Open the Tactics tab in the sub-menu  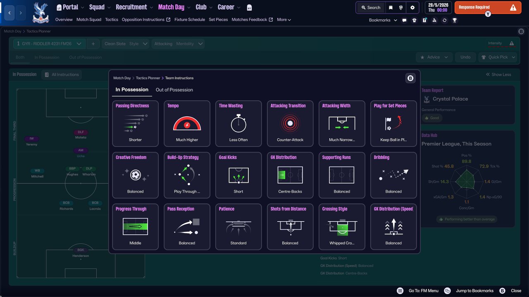coord(112,20)
